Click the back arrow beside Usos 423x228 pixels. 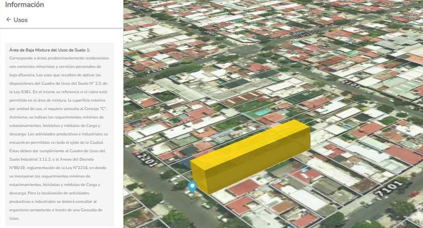coord(8,20)
